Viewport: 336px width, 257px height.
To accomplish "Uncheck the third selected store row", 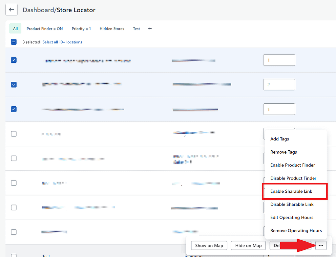I will (x=14, y=109).
